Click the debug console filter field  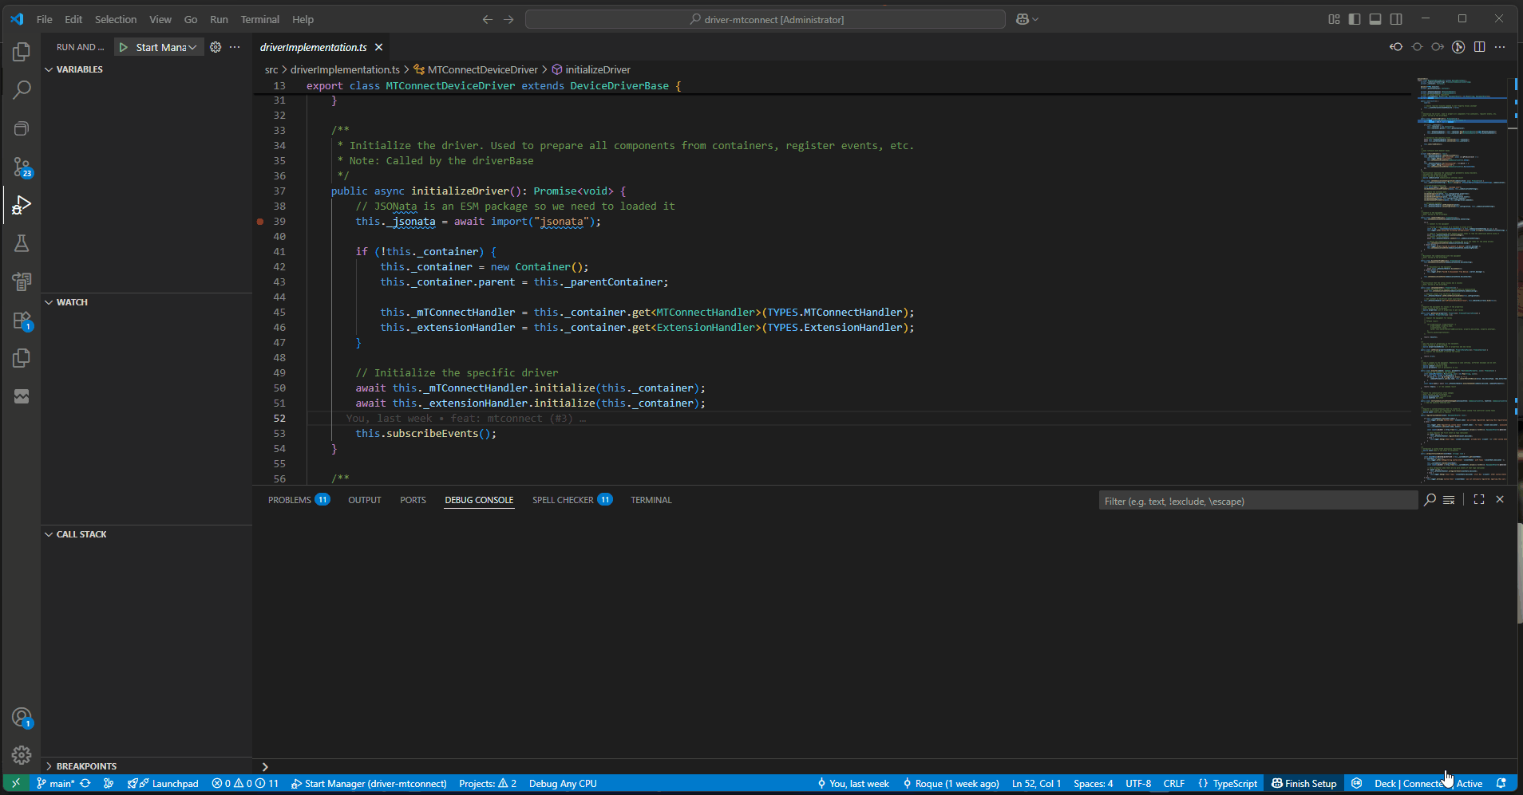(x=1258, y=501)
